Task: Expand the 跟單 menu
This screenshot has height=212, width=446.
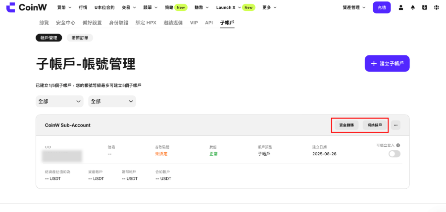Action: (x=150, y=8)
